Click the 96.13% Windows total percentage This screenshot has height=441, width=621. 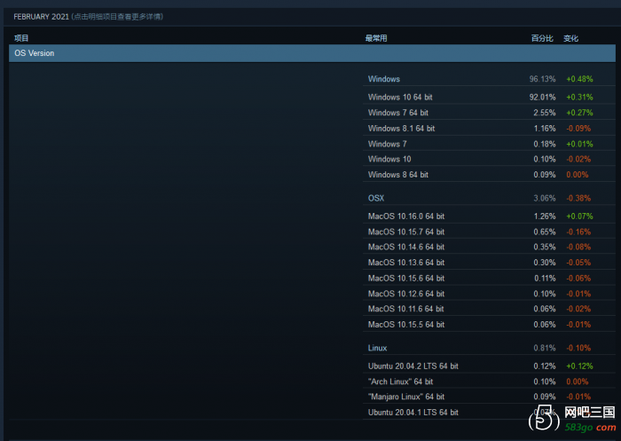coord(542,79)
